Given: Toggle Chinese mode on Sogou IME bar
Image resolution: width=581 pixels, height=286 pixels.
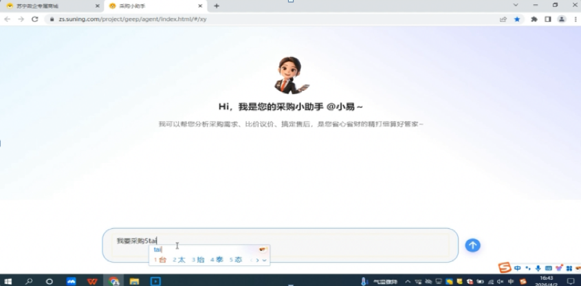Looking at the screenshot, I should coord(517,268).
